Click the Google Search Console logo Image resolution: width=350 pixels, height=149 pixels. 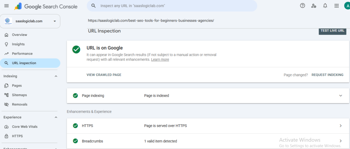[46, 6]
